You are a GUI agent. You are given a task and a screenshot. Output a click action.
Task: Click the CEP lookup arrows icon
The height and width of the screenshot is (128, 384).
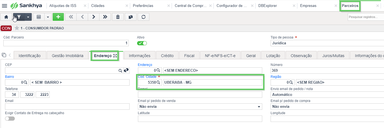point(126,71)
